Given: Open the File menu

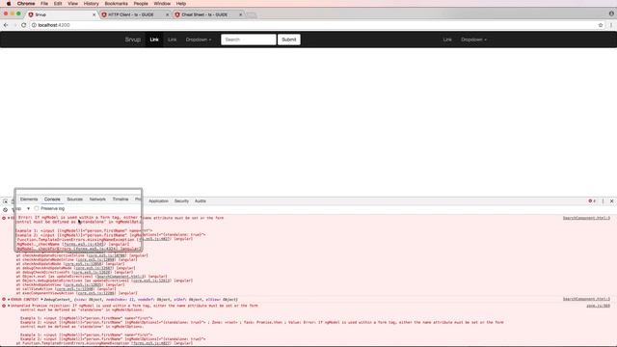Looking at the screenshot, I should coord(44,4).
